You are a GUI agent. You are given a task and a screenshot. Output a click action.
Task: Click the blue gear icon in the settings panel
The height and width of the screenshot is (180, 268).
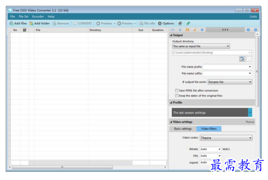coord(202,30)
